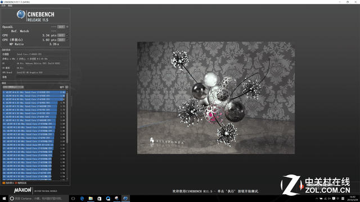The image size is (360, 202).
Task: Select ranking row 1 scoring 2.00
Action: [x=34, y=92]
